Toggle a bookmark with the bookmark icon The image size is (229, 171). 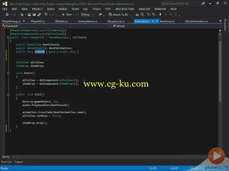[160, 15]
